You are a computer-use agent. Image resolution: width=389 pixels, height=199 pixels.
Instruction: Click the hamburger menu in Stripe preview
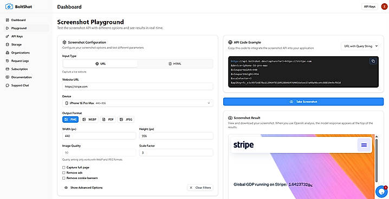click(364, 145)
